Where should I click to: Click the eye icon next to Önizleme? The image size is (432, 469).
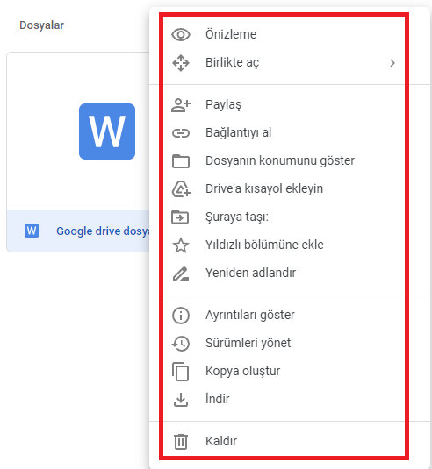click(181, 35)
